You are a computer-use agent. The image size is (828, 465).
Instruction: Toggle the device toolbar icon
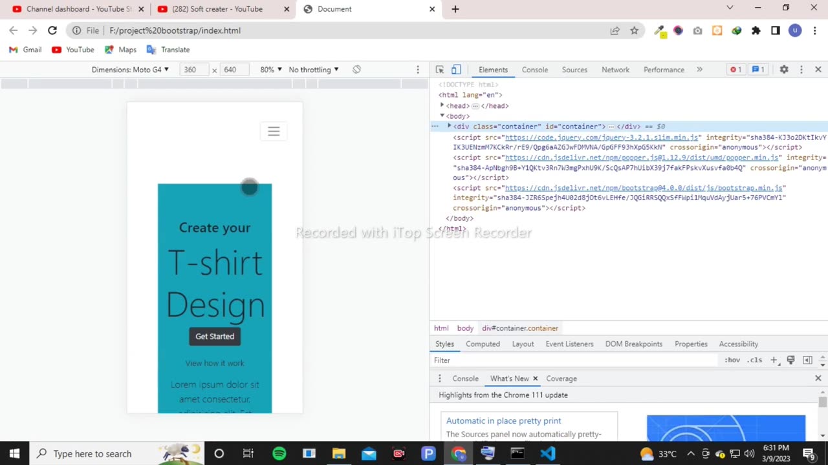coord(456,70)
